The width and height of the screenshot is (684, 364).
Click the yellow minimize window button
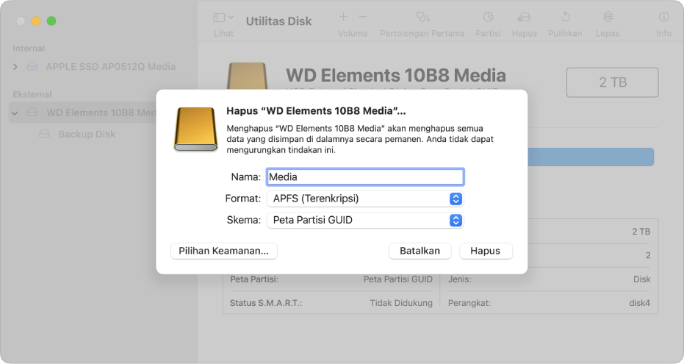click(x=36, y=21)
